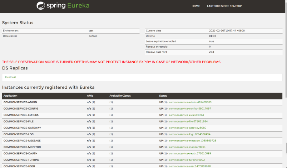Select the COMMONSERVICE-MONITOR application name
The height and width of the screenshot is (168, 287).
(x=22, y=147)
